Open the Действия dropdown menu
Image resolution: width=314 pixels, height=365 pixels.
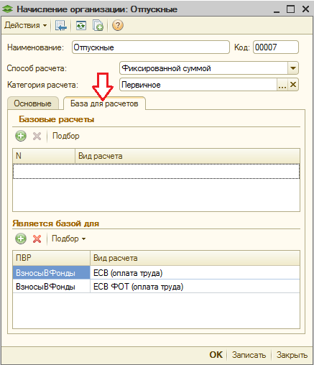(25, 25)
